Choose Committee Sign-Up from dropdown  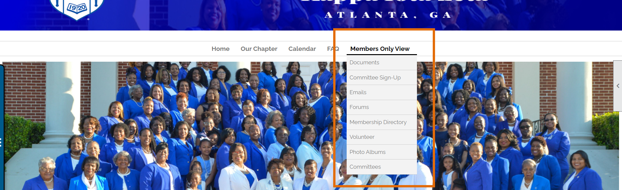(x=382, y=77)
